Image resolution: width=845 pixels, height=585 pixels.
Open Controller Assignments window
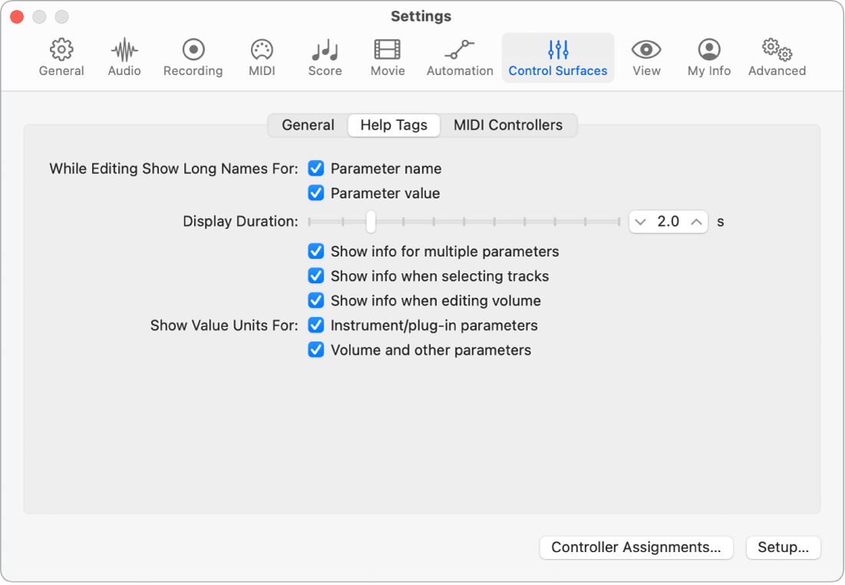click(x=636, y=547)
